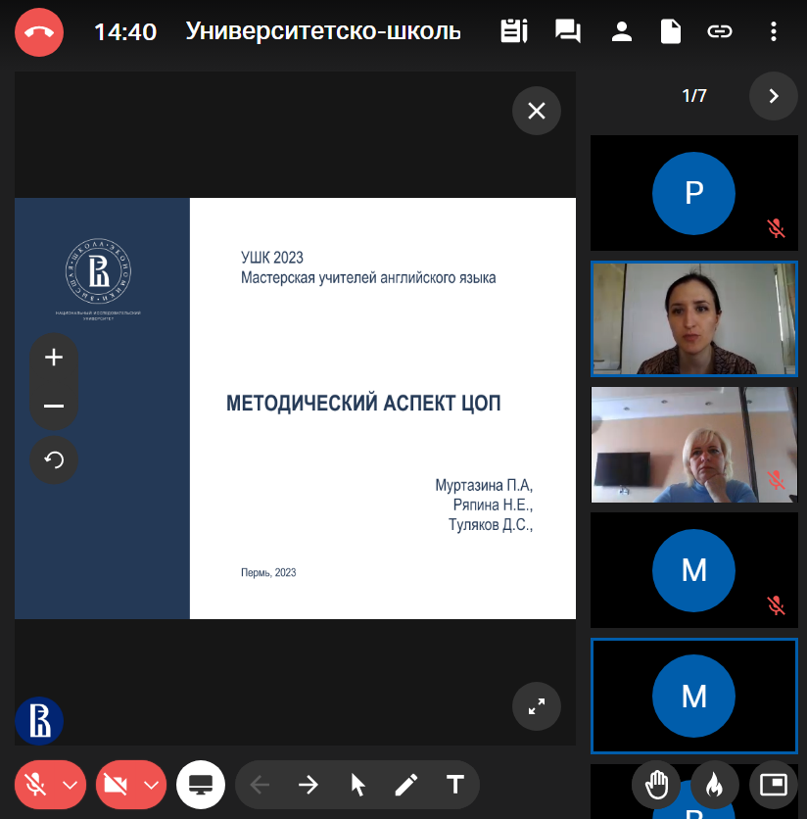Open the three-dot more options menu

coord(774,31)
